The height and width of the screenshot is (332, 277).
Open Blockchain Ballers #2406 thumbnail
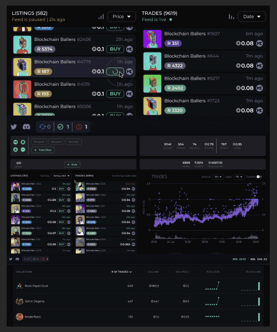click(22, 45)
